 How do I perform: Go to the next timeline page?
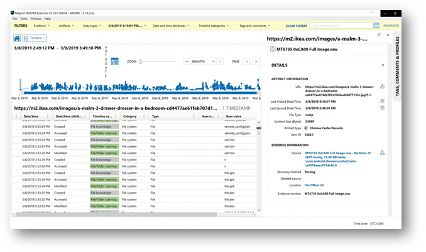click(256, 61)
